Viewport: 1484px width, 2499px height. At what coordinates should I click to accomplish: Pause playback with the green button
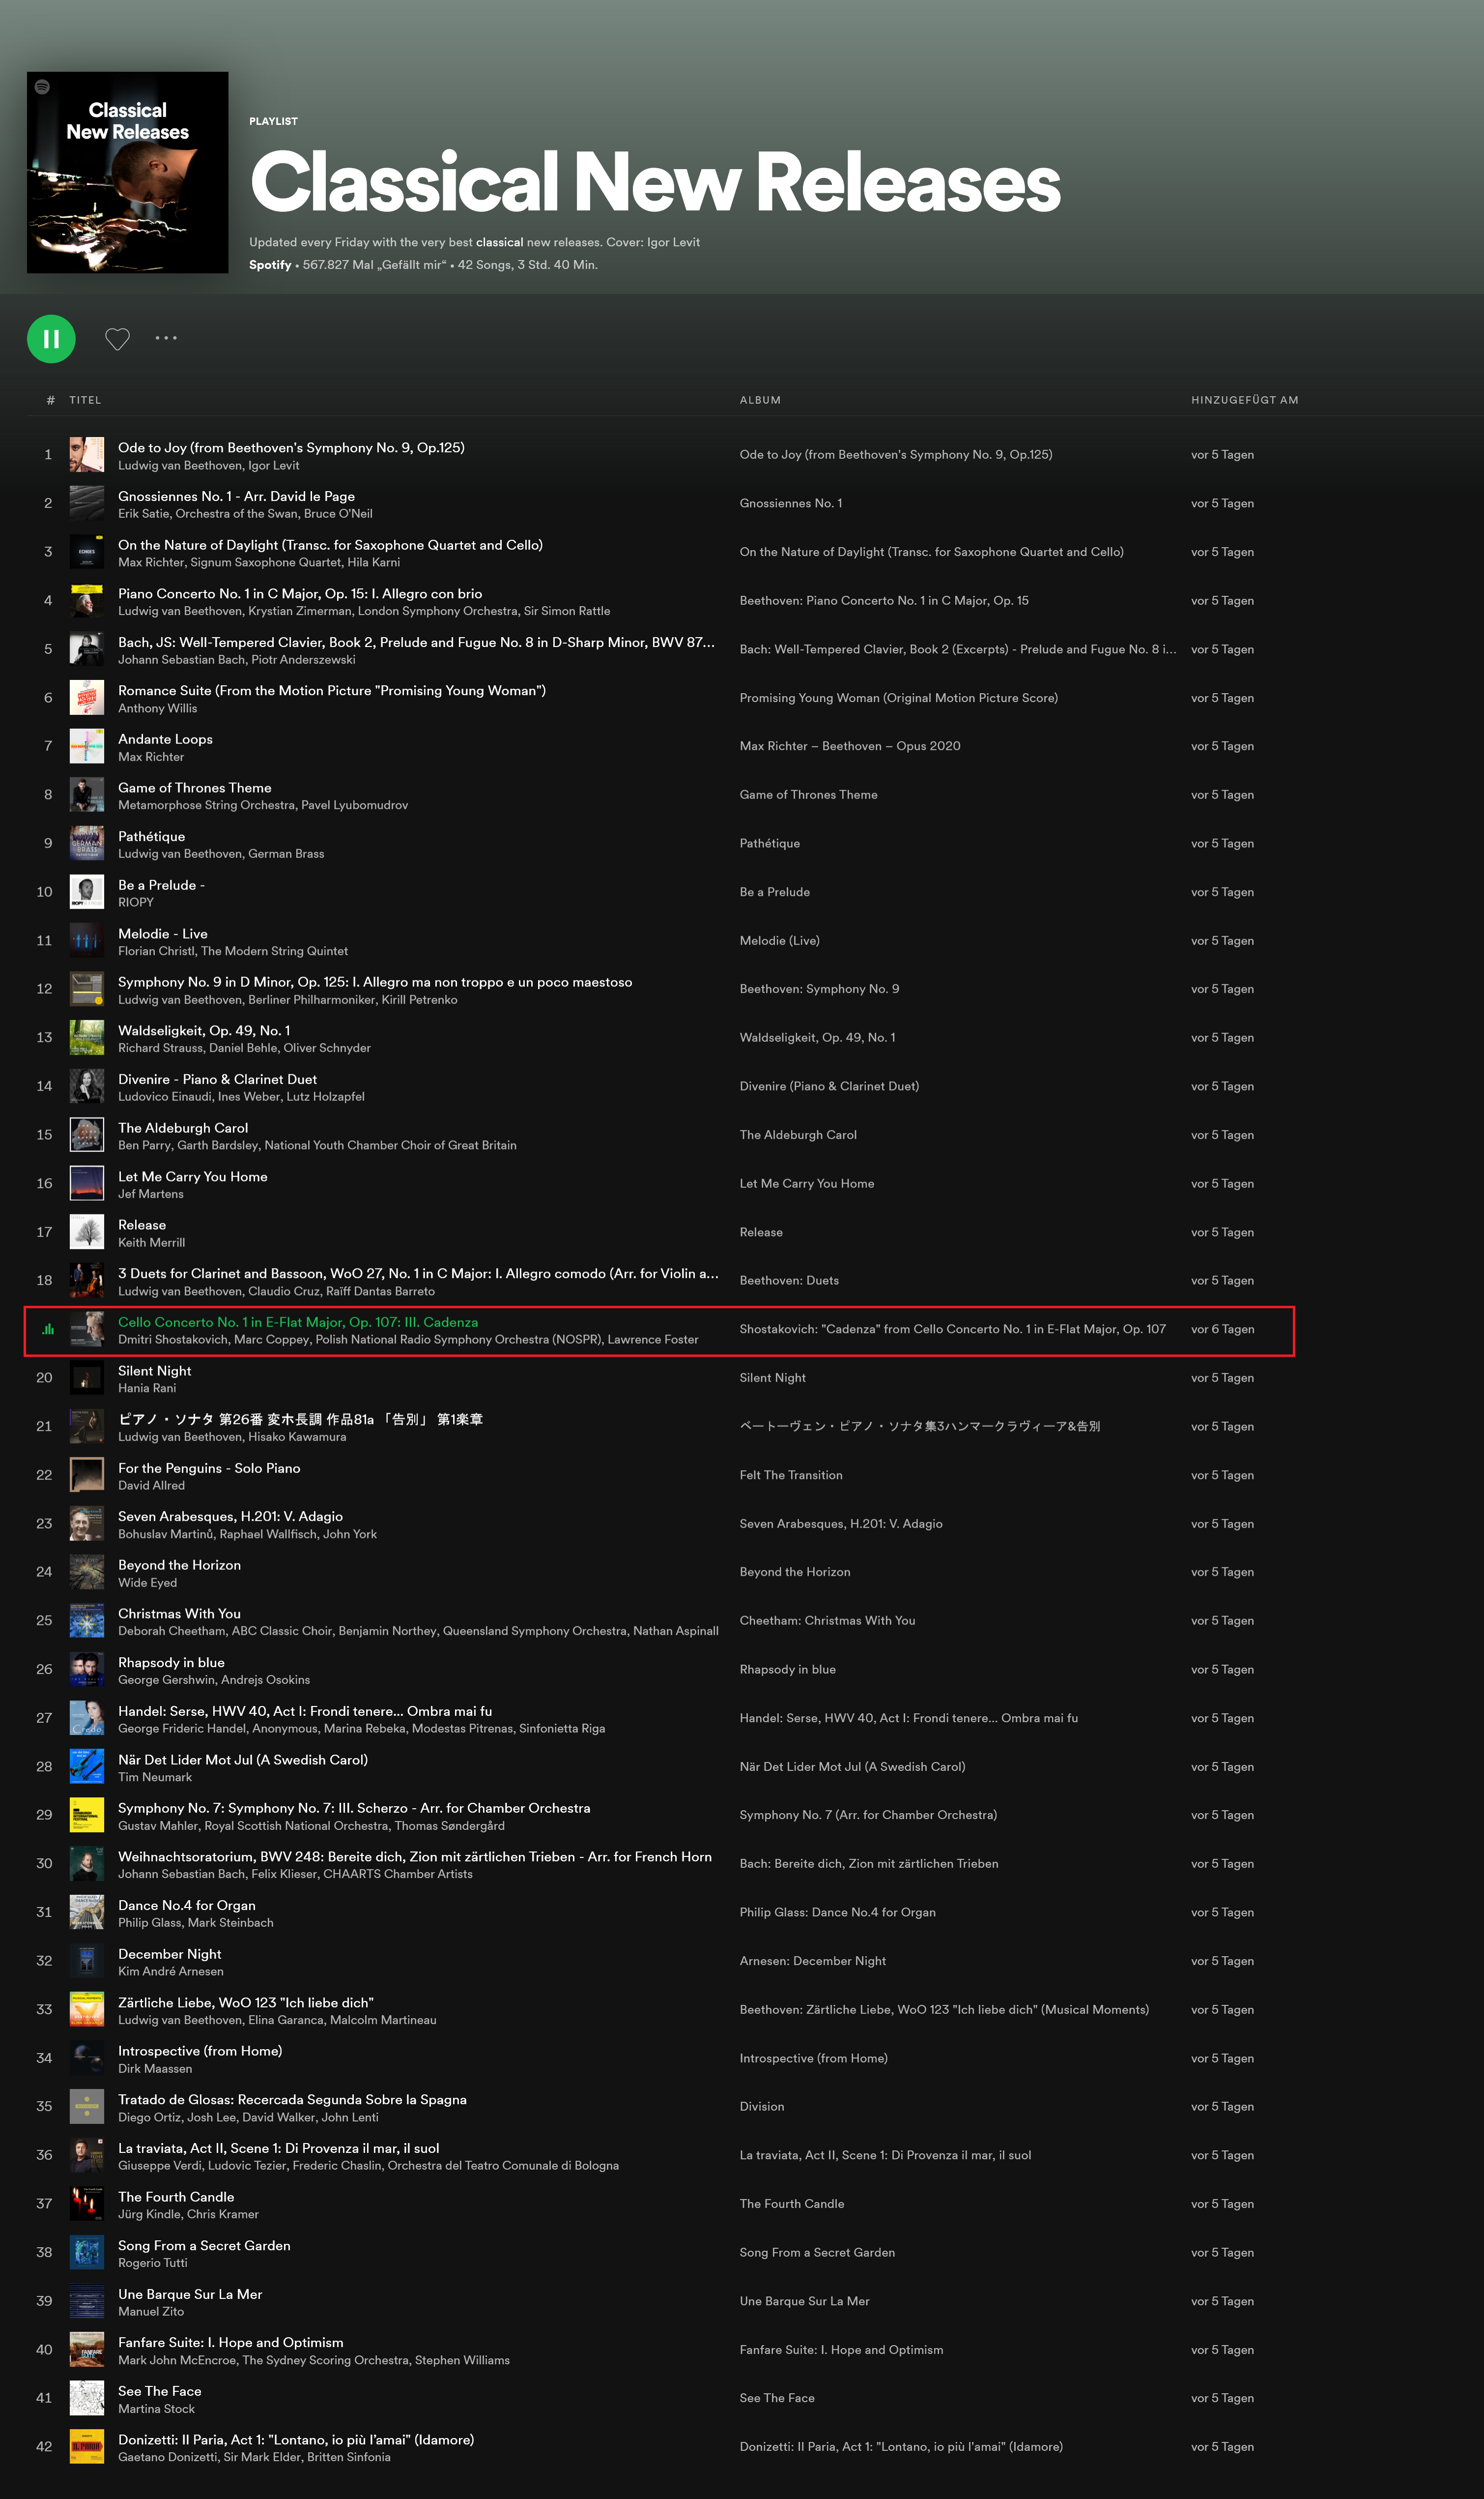pos(51,338)
